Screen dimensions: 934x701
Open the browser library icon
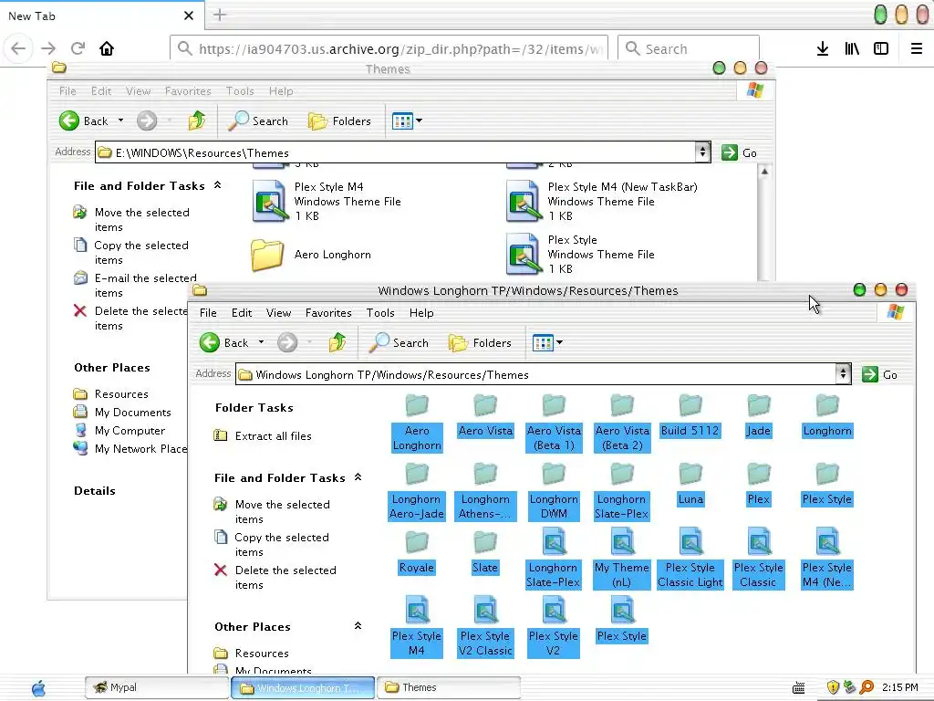(852, 49)
